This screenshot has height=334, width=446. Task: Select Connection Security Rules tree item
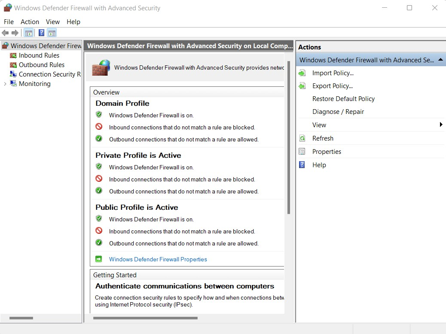[x=50, y=74]
